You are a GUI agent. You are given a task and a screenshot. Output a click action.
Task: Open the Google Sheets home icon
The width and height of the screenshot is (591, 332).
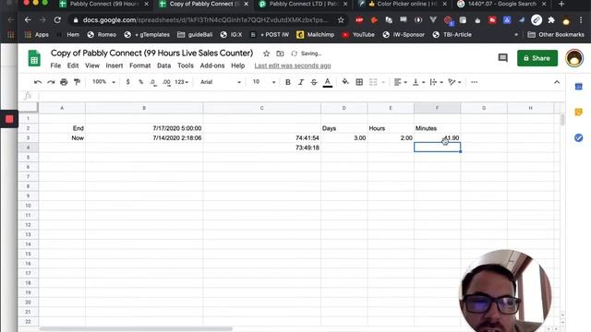point(34,58)
